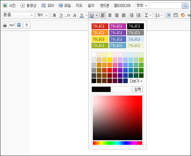Apply gray background 가나다 preset
This screenshot has height=156, width=191.
(x=135, y=33)
